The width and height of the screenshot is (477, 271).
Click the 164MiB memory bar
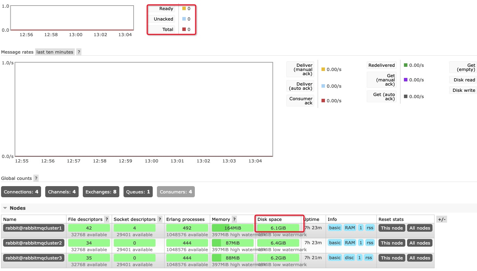click(233, 228)
